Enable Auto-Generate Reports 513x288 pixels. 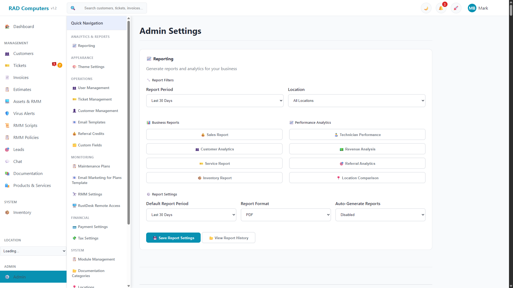coord(380,215)
